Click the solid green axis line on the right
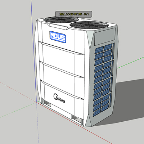Viewport: 144px width, 144px height. pyautogui.click(x=130, y=63)
